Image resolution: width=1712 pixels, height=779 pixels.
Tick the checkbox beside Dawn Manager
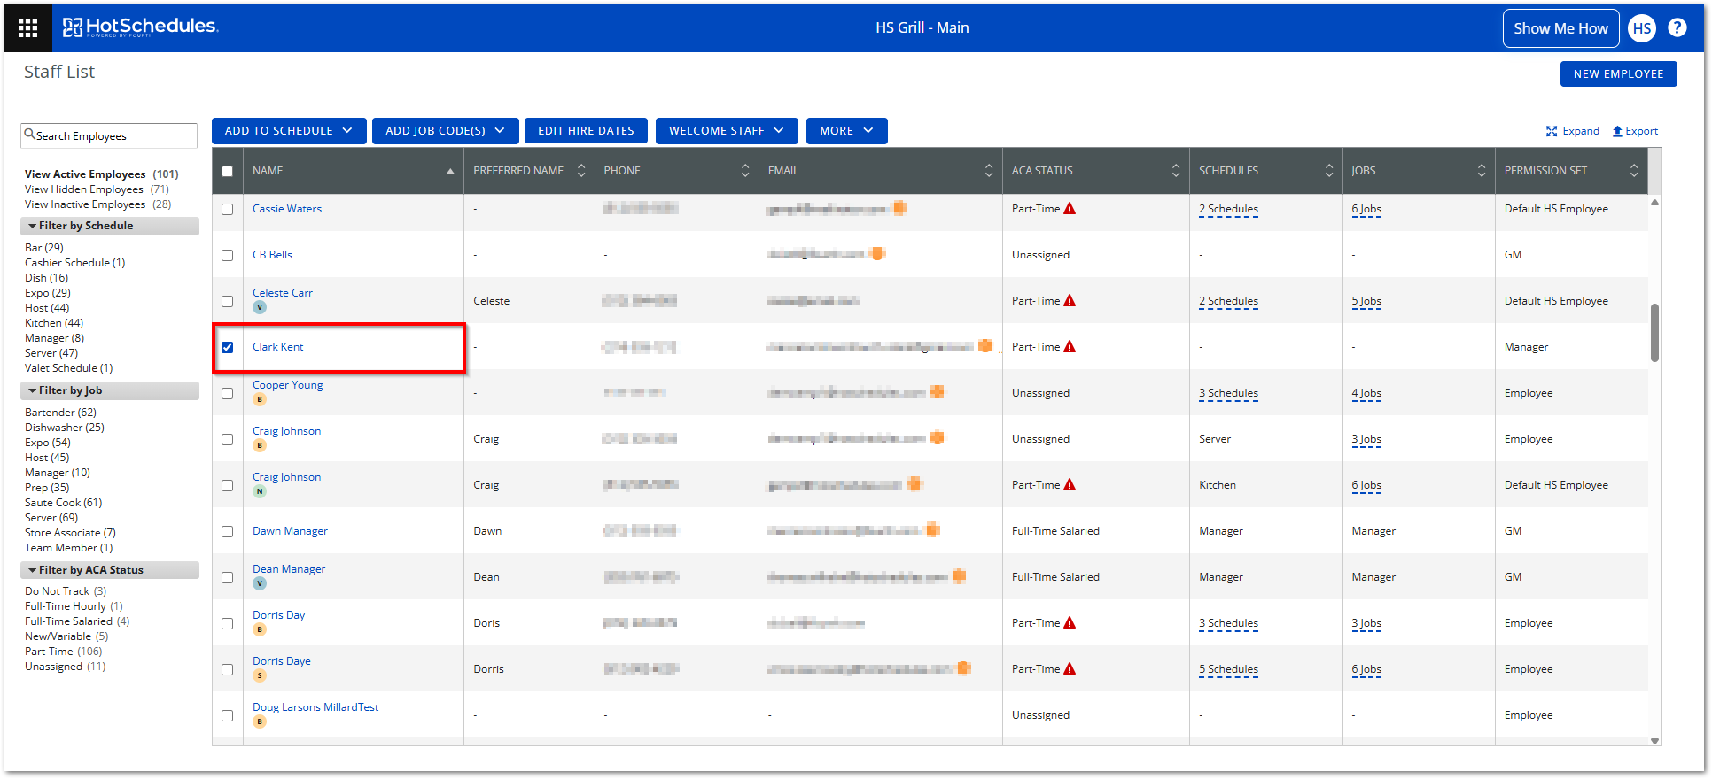pyautogui.click(x=228, y=531)
